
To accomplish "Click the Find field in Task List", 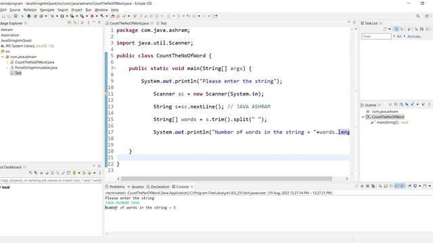I will (x=376, y=36).
